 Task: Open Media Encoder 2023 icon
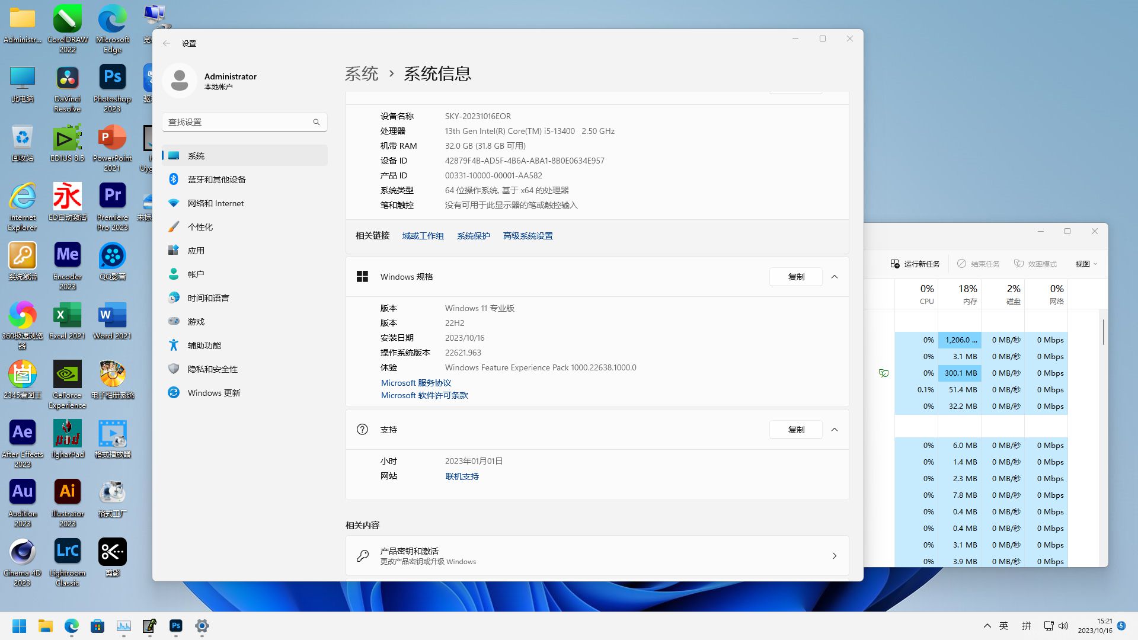[68, 265]
